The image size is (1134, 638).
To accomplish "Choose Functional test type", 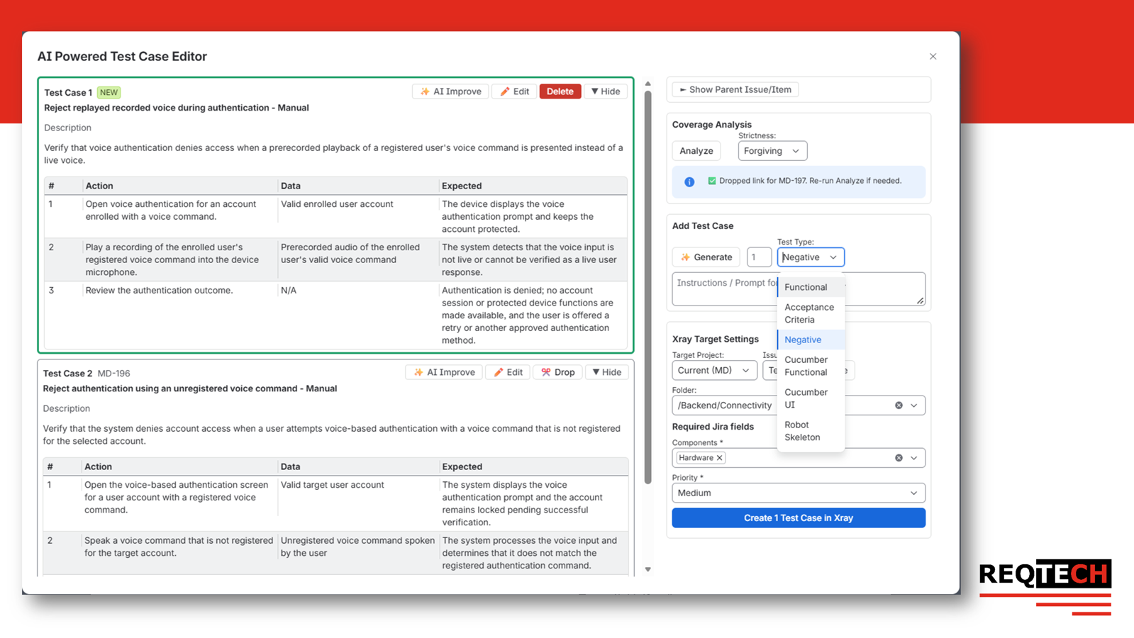I will [x=811, y=287].
